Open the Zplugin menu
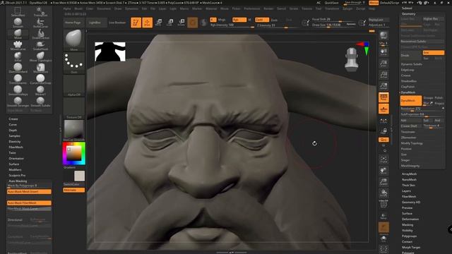The image size is (452, 254). click(347, 9)
